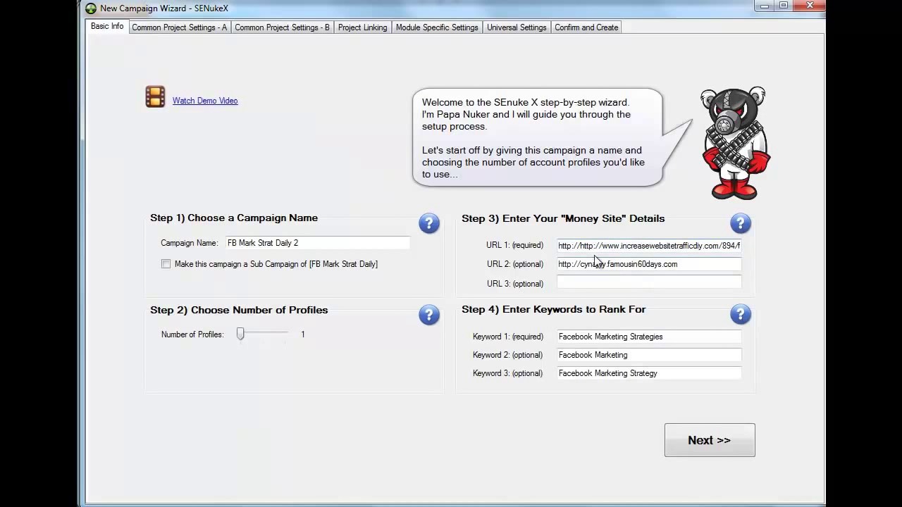Open help for Step 1 Campaign Name
902x507 pixels.
[429, 223]
